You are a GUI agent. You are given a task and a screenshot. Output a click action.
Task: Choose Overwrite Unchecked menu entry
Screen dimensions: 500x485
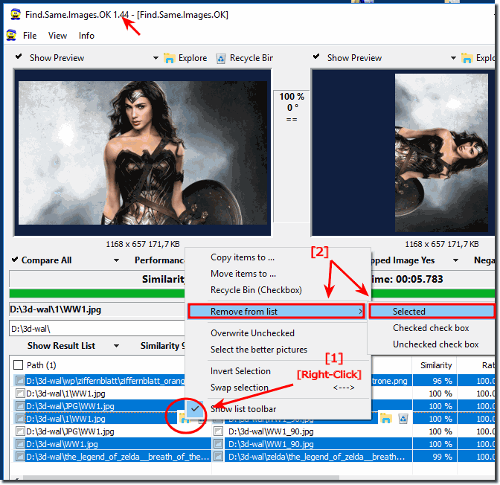(x=252, y=333)
